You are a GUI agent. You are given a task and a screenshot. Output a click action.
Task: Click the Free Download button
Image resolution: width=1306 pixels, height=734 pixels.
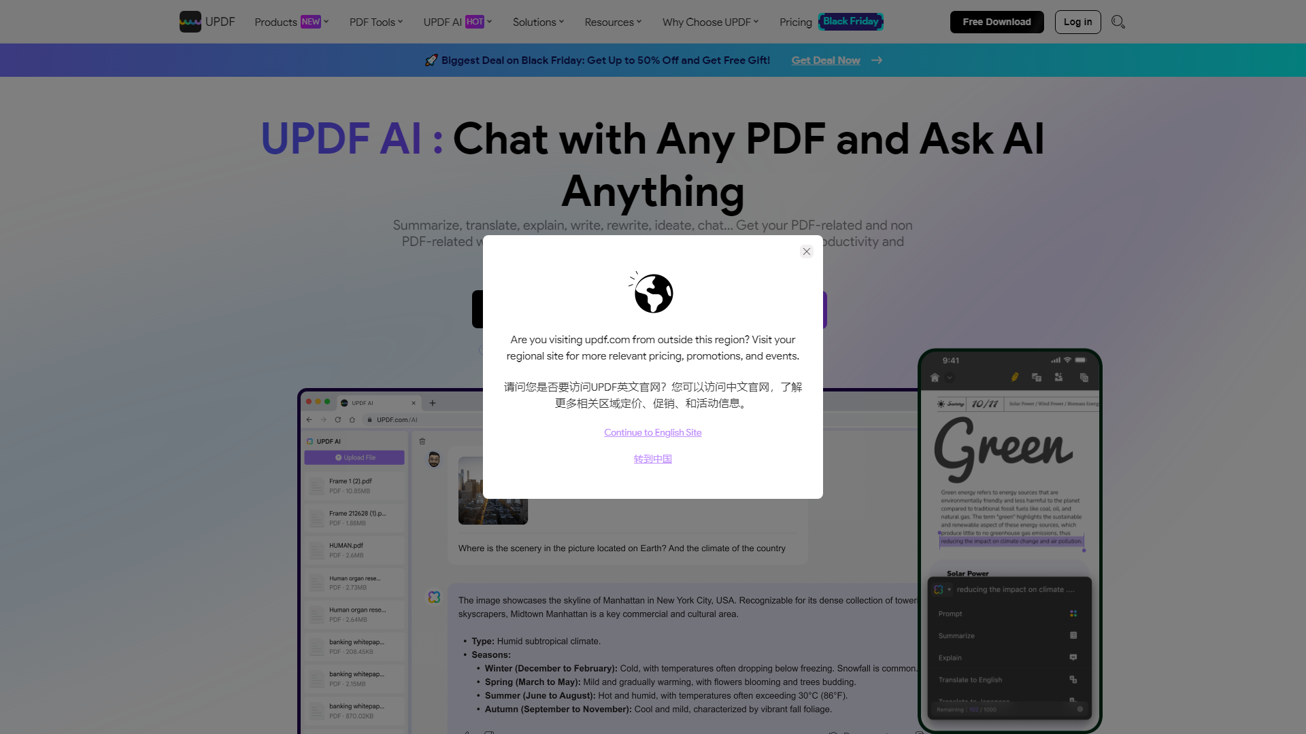(997, 22)
